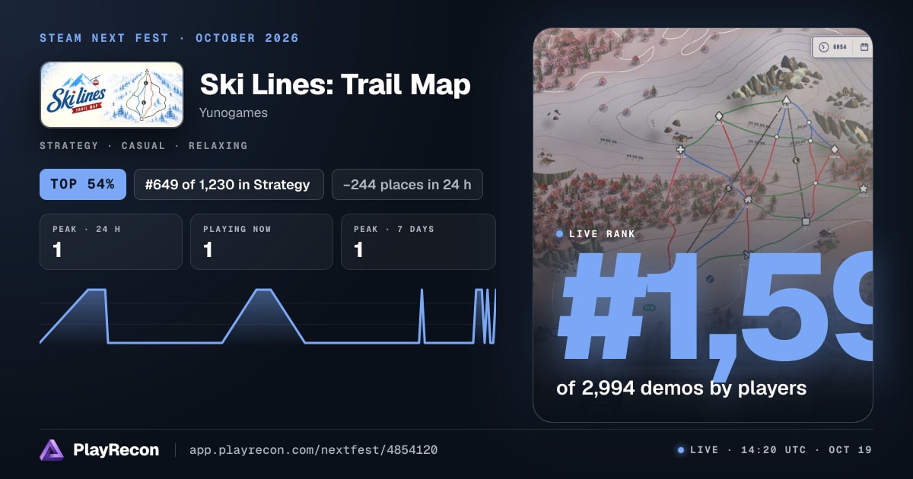Click the LIVE label in the footer
This screenshot has width=913, height=479.
704,450
